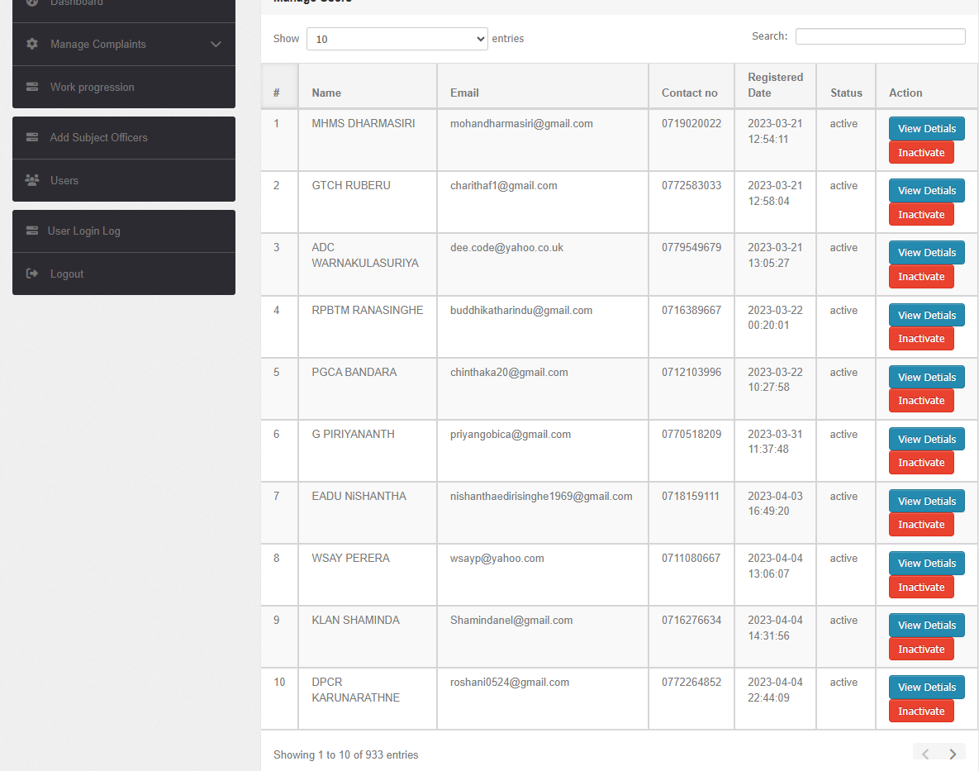Inactivate user MHMS DHARMASIRI
The width and height of the screenshot is (979, 771).
pyautogui.click(x=921, y=152)
